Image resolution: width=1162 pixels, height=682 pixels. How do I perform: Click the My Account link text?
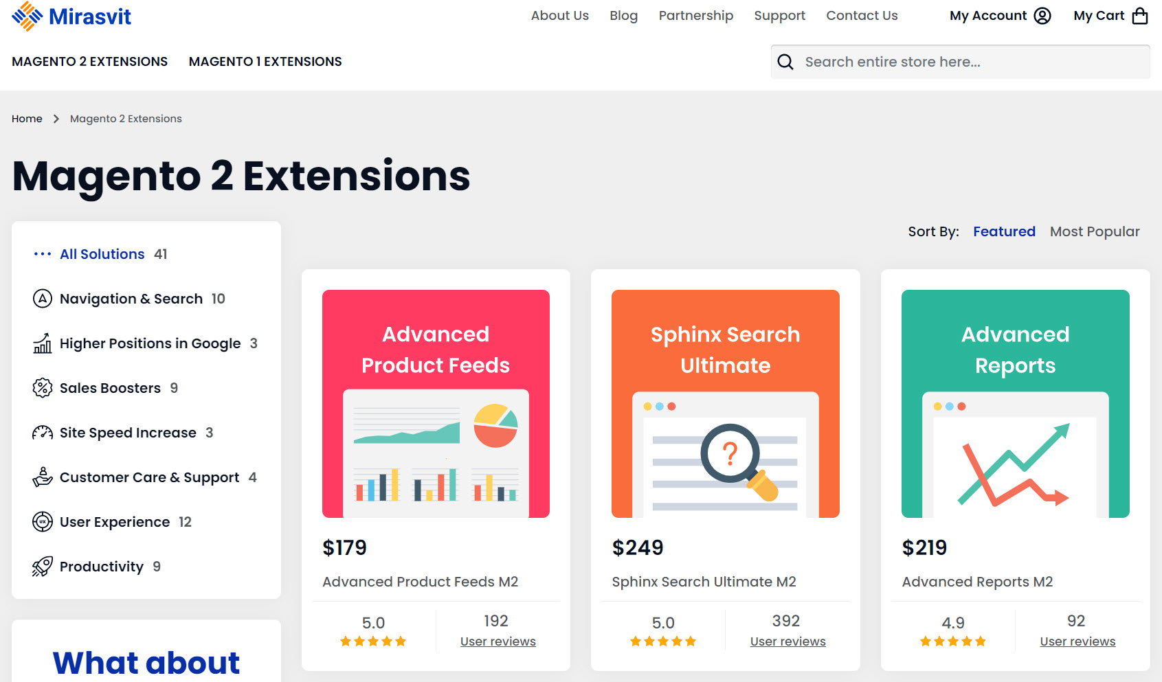click(x=988, y=16)
